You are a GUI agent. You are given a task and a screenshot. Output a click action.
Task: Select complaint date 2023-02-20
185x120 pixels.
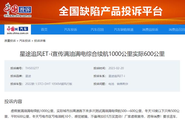tap(116, 68)
